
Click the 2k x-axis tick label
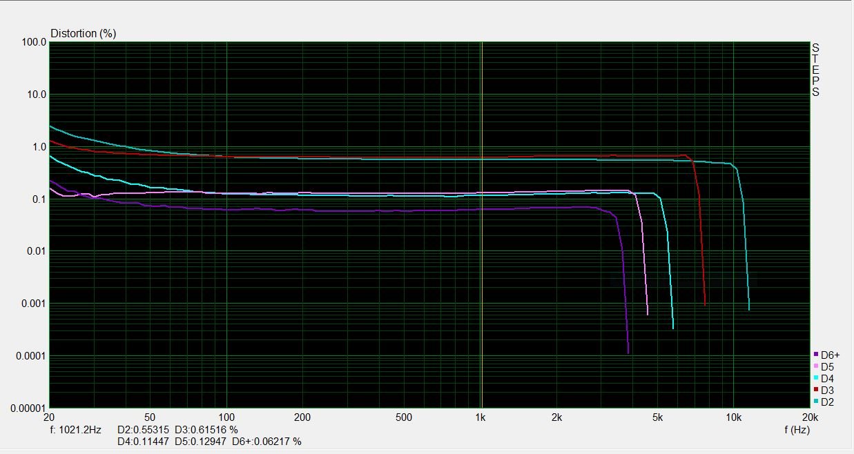tap(556, 417)
